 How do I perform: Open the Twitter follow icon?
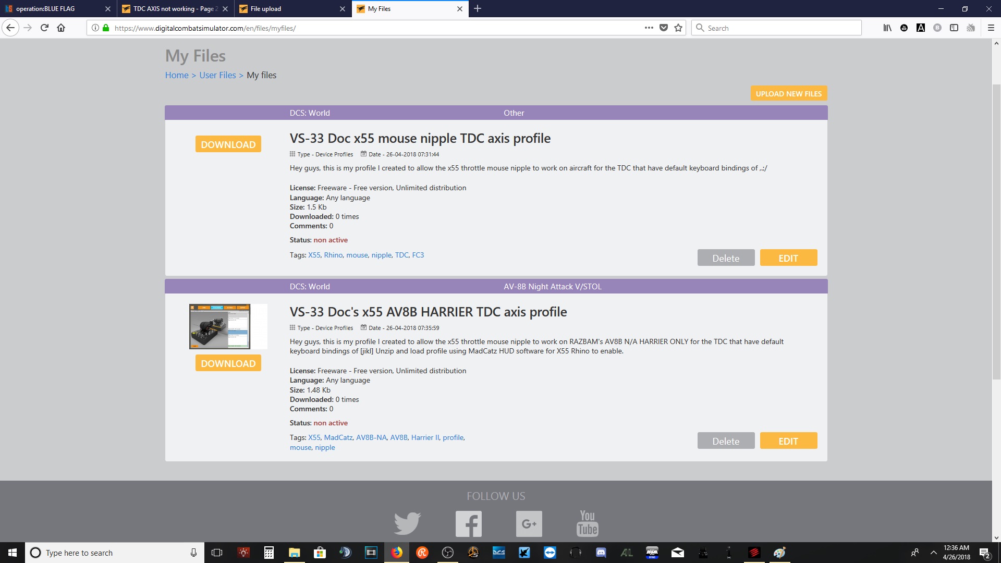coord(407,523)
